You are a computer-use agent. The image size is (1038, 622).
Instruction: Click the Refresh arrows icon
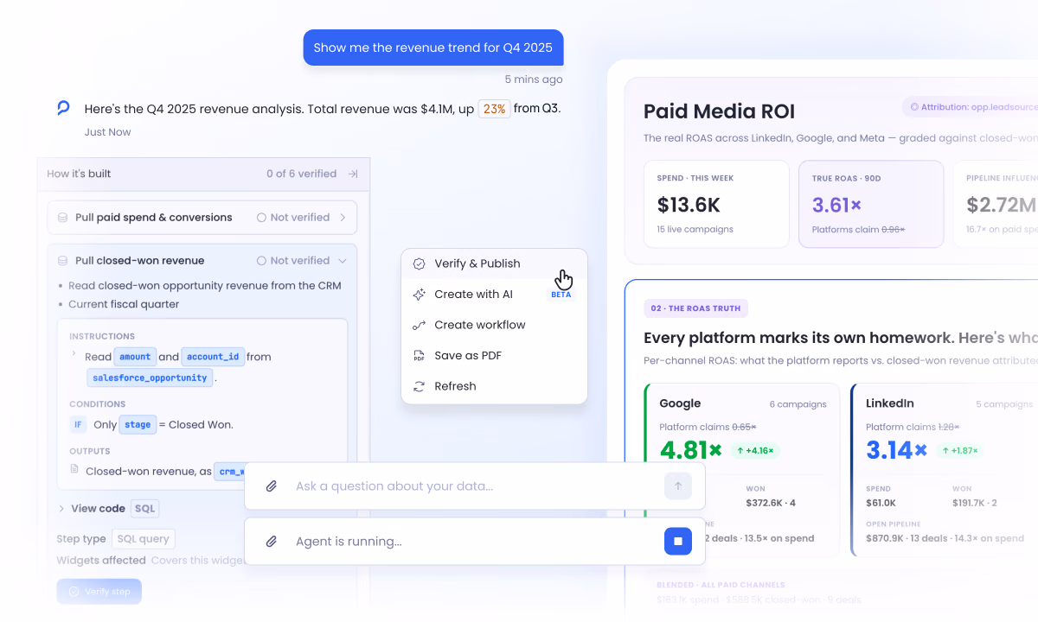[420, 386]
